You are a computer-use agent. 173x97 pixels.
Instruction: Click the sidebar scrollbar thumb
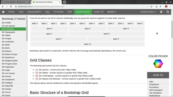[27, 29]
